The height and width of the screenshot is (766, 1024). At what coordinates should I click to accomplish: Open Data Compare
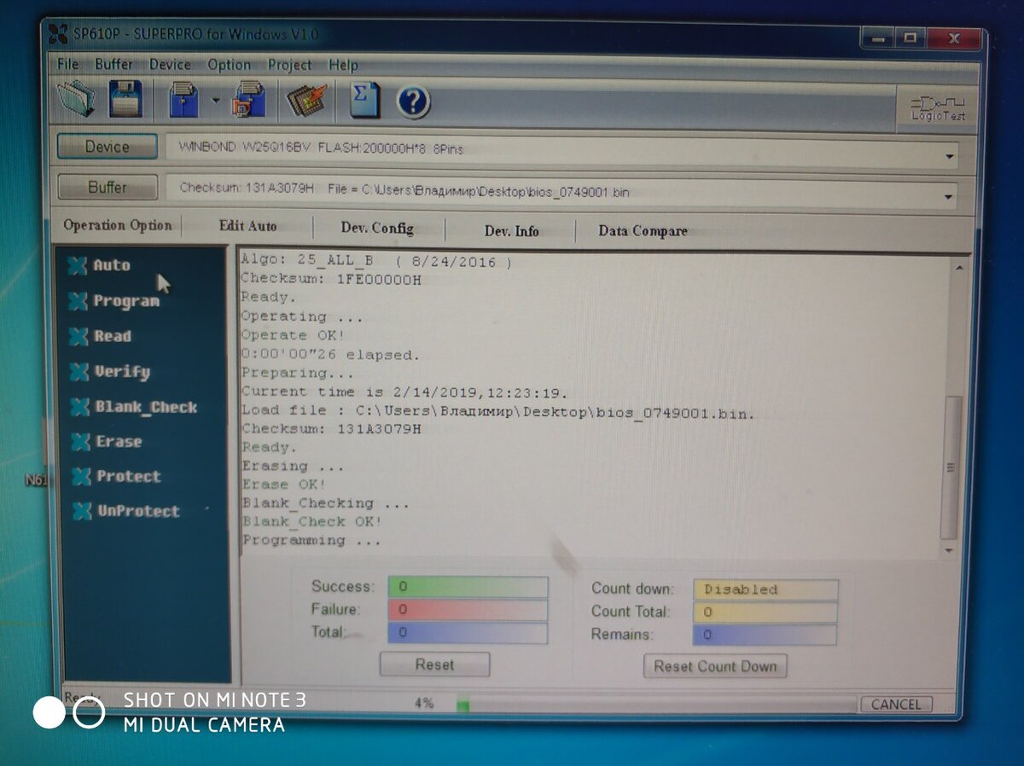[x=643, y=230]
